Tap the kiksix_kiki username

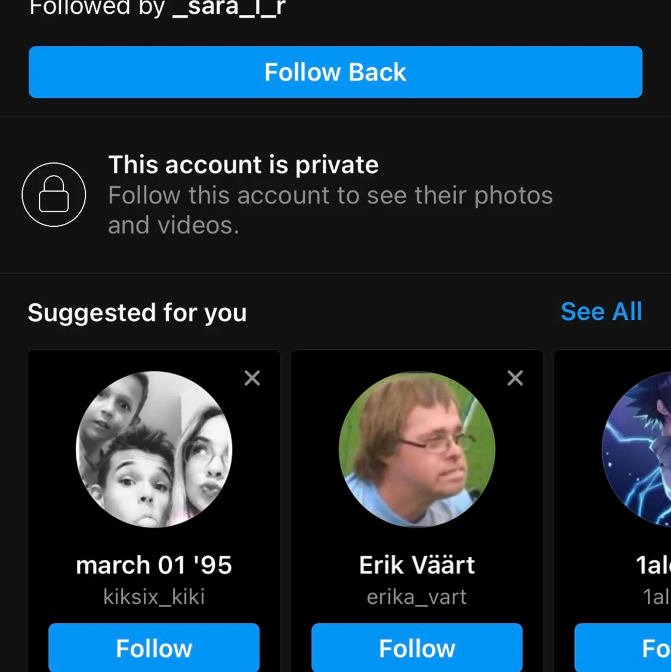pos(154,597)
